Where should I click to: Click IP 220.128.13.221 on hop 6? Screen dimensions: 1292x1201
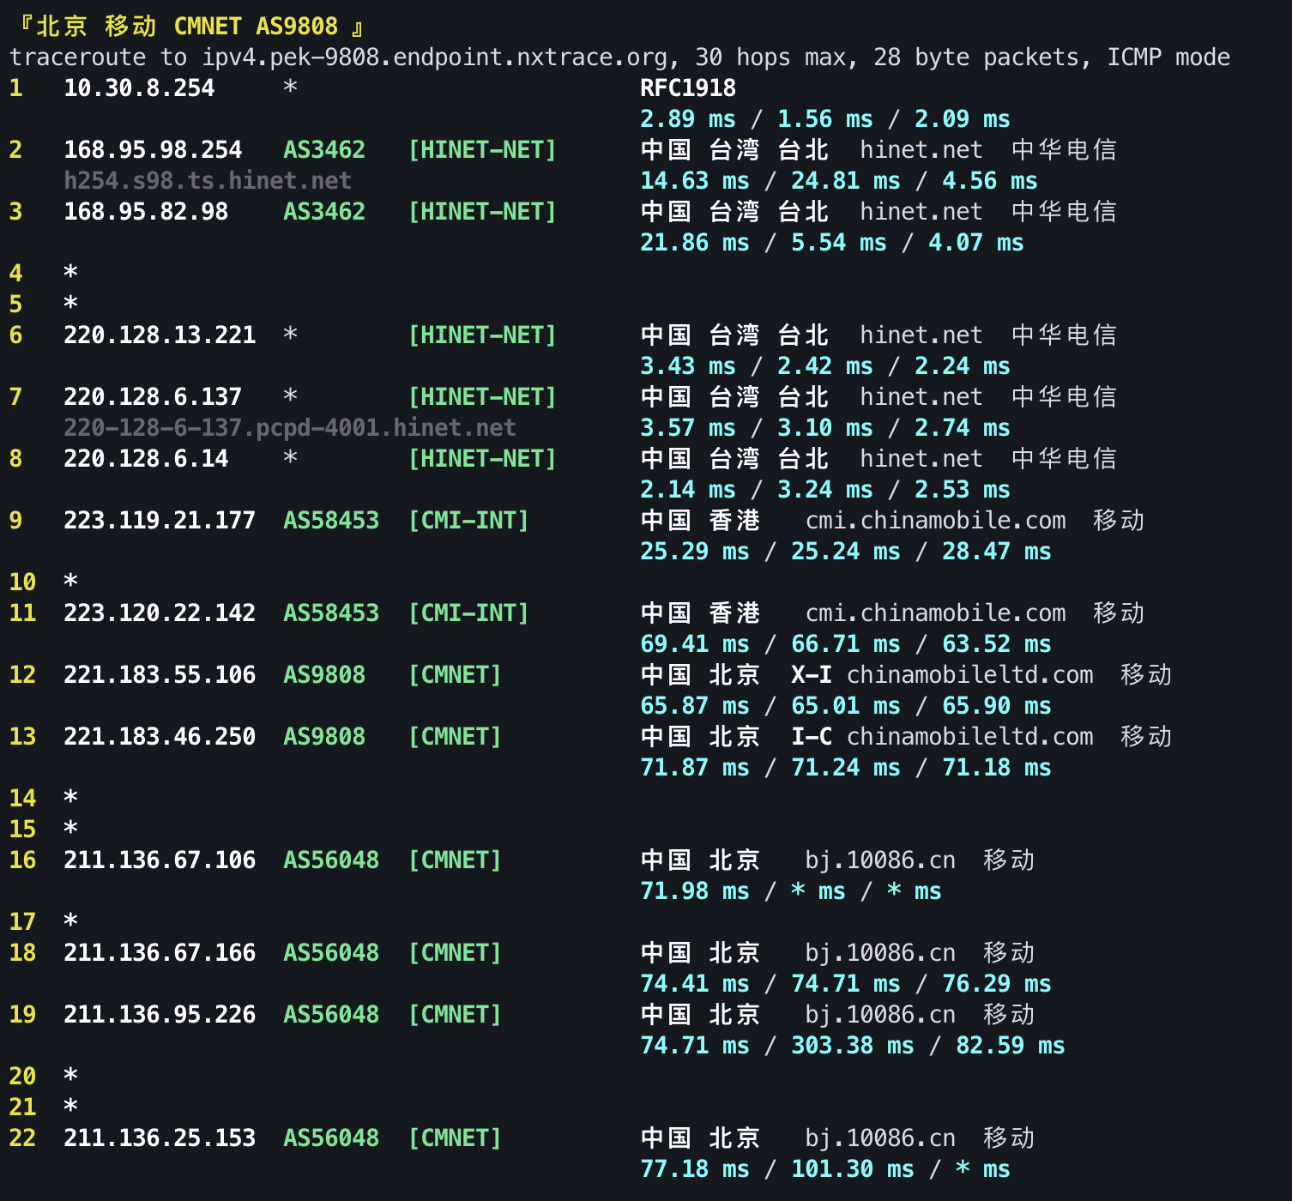click(160, 335)
